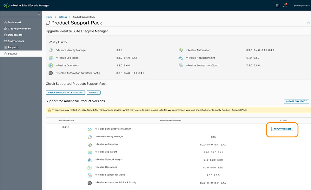The height and width of the screenshot is (190, 311).
Task: Open Environments in sidebar
Action: coord(21,41)
